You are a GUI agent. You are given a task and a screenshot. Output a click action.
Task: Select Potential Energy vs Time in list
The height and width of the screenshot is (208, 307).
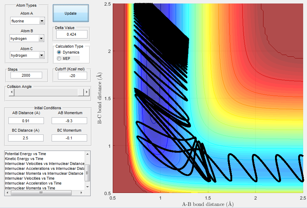[25, 154]
